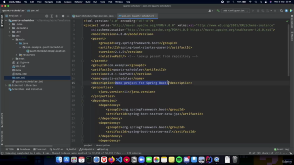The height and width of the screenshot is (165, 294).
Task: Open the user account icon in toolbar
Action: (x=210, y=11)
